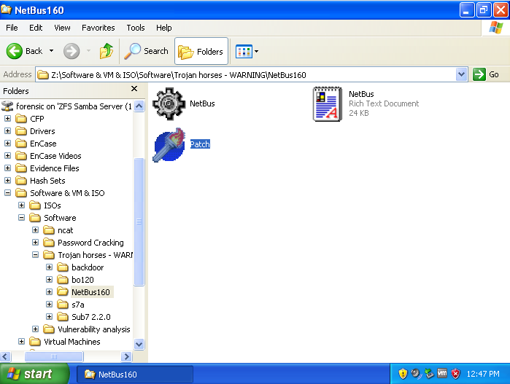Expand the Password Cracking folder

pos(36,243)
